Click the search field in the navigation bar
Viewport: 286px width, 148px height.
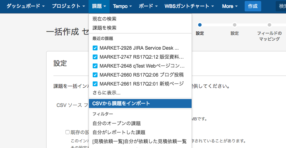[281, 6]
